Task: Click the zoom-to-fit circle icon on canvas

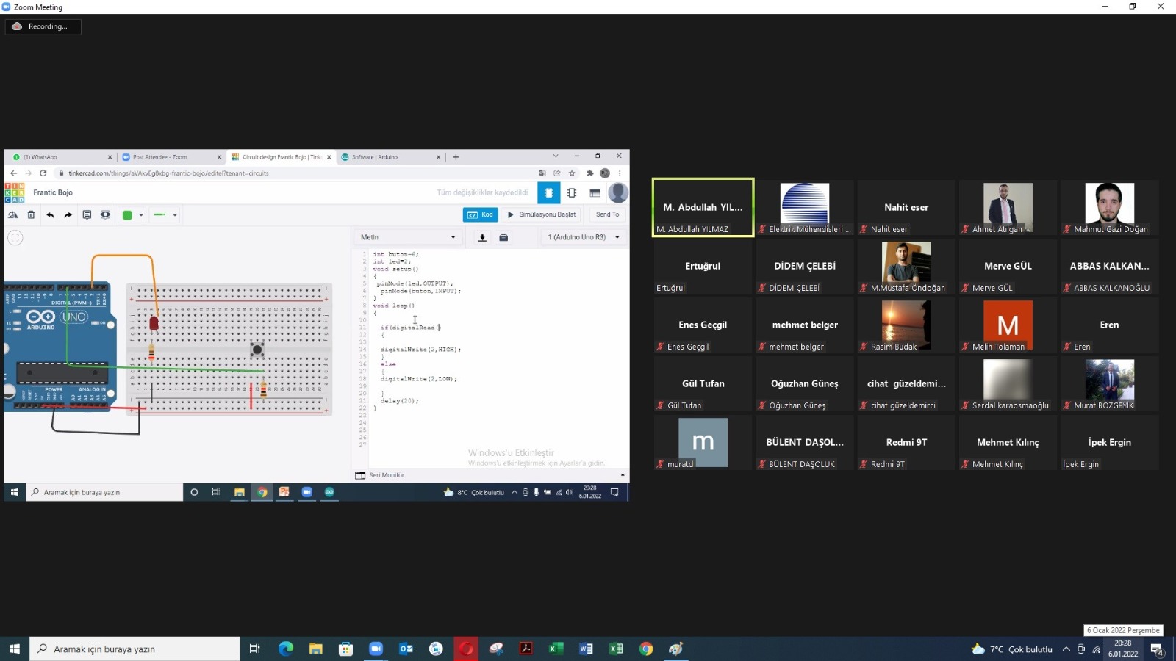Action: [x=15, y=238]
